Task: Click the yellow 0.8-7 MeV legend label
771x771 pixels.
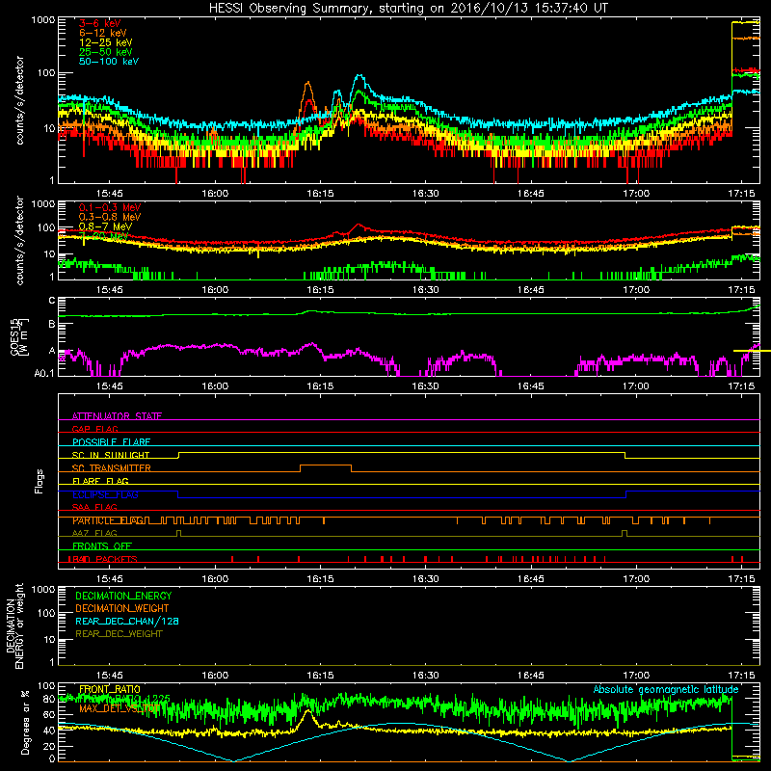Action: (x=105, y=226)
